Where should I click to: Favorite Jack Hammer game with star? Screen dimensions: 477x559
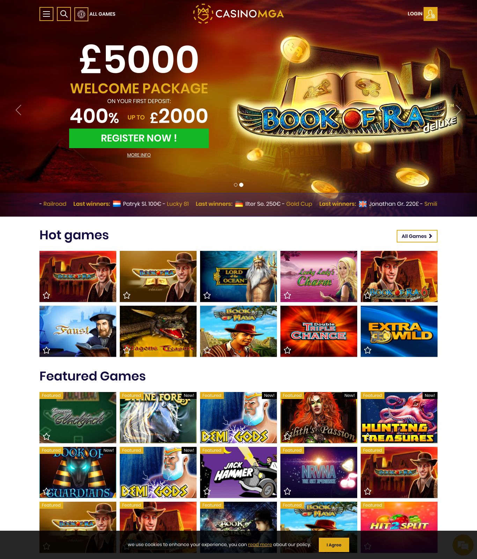207,492
